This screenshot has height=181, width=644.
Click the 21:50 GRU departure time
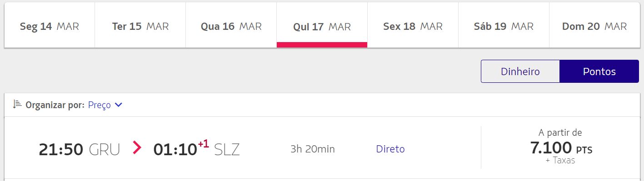(80, 149)
